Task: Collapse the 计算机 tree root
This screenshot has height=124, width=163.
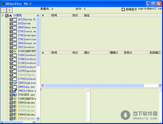Action: coord(2,15)
